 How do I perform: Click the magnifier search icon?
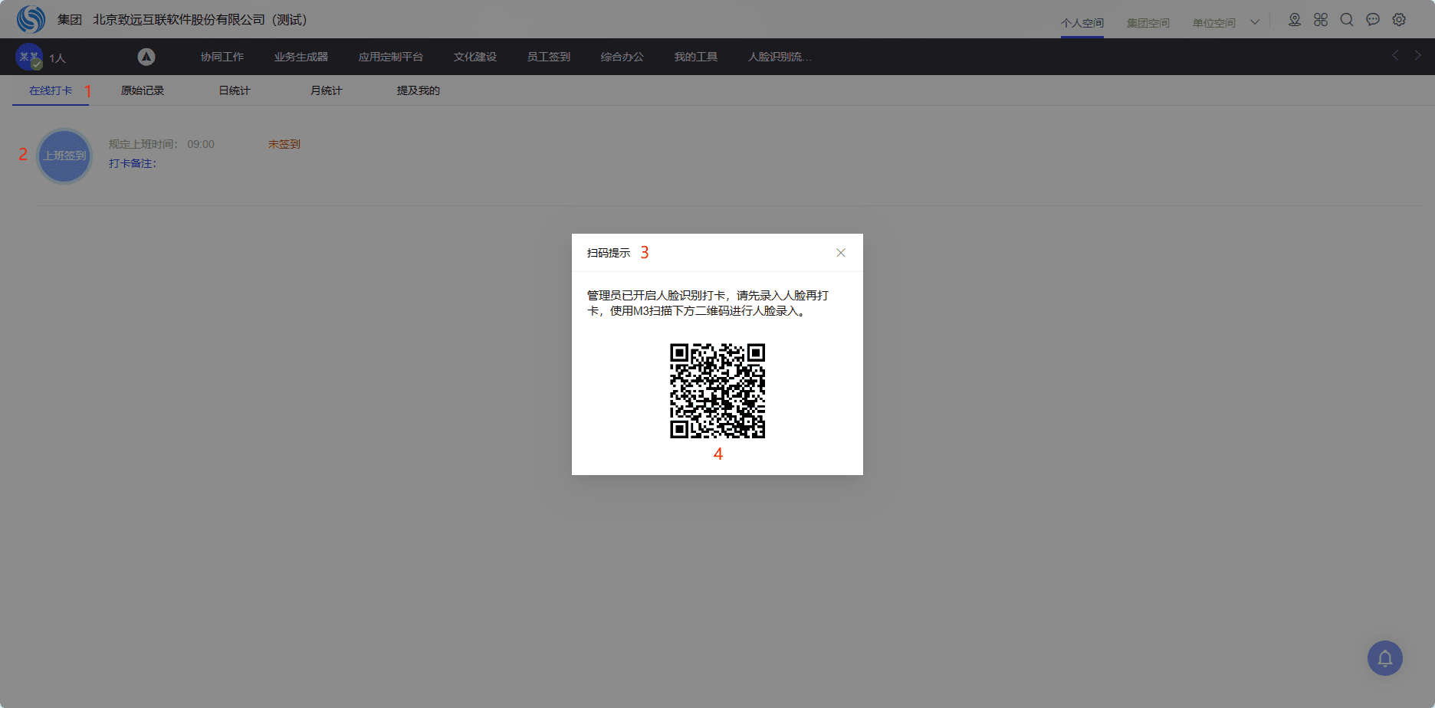coord(1347,20)
